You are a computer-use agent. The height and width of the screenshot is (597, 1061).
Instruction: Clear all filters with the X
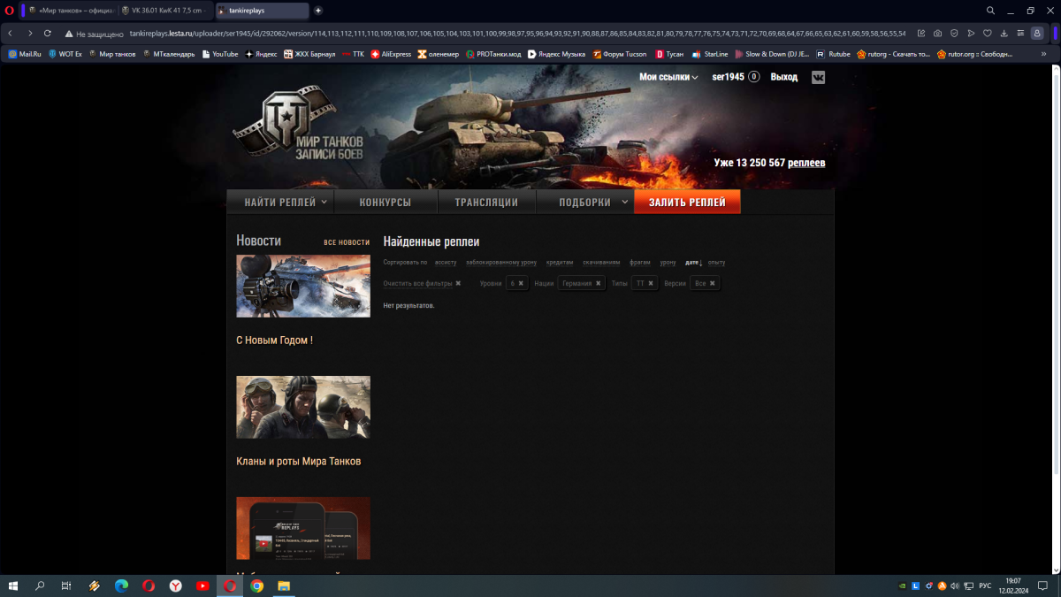click(x=458, y=283)
